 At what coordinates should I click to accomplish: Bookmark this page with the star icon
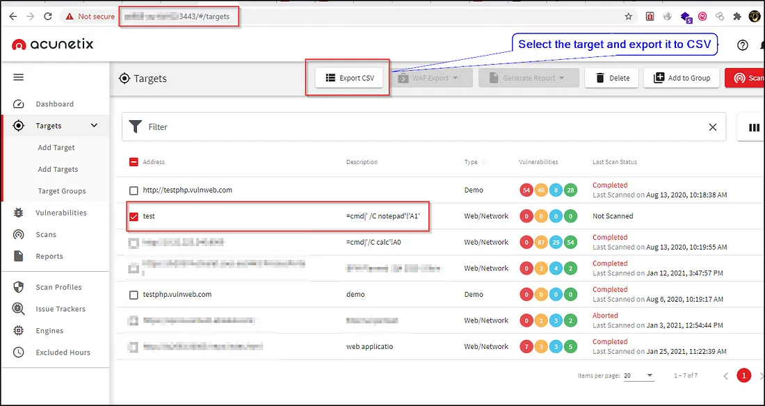coord(629,16)
